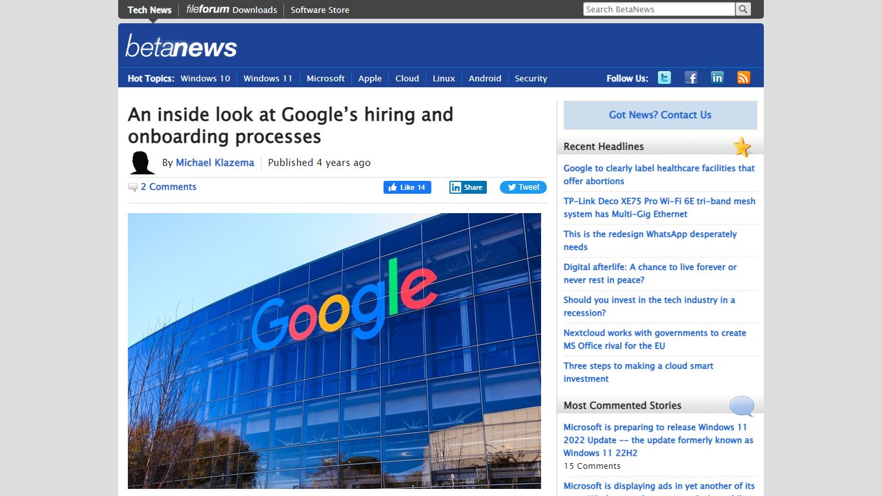Open the RSS feed icon
The image size is (882, 496).
tap(744, 77)
